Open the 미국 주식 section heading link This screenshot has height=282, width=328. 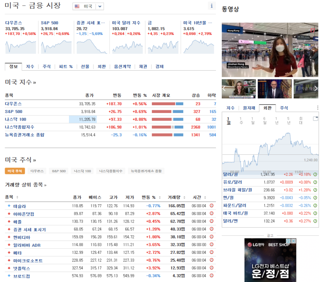click(20, 160)
